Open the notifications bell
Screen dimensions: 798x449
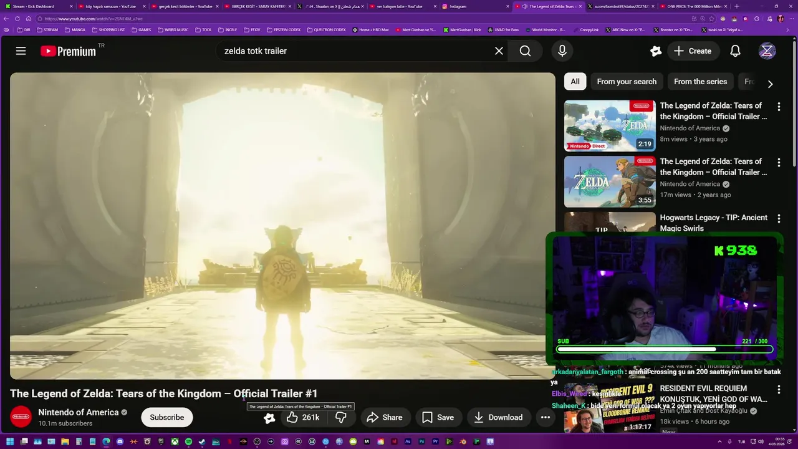point(735,51)
